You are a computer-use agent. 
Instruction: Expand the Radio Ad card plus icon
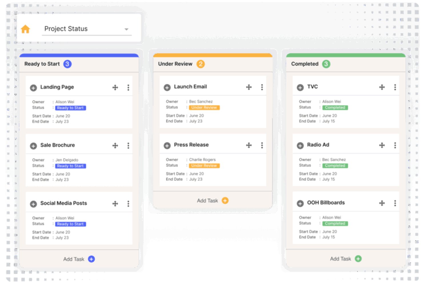pyautogui.click(x=300, y=145)
